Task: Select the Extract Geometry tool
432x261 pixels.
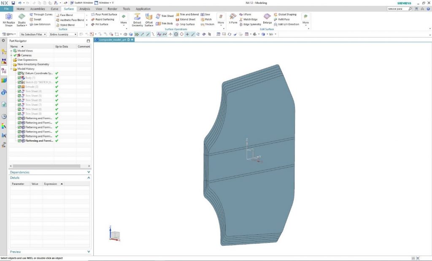Action: [137, 19]
